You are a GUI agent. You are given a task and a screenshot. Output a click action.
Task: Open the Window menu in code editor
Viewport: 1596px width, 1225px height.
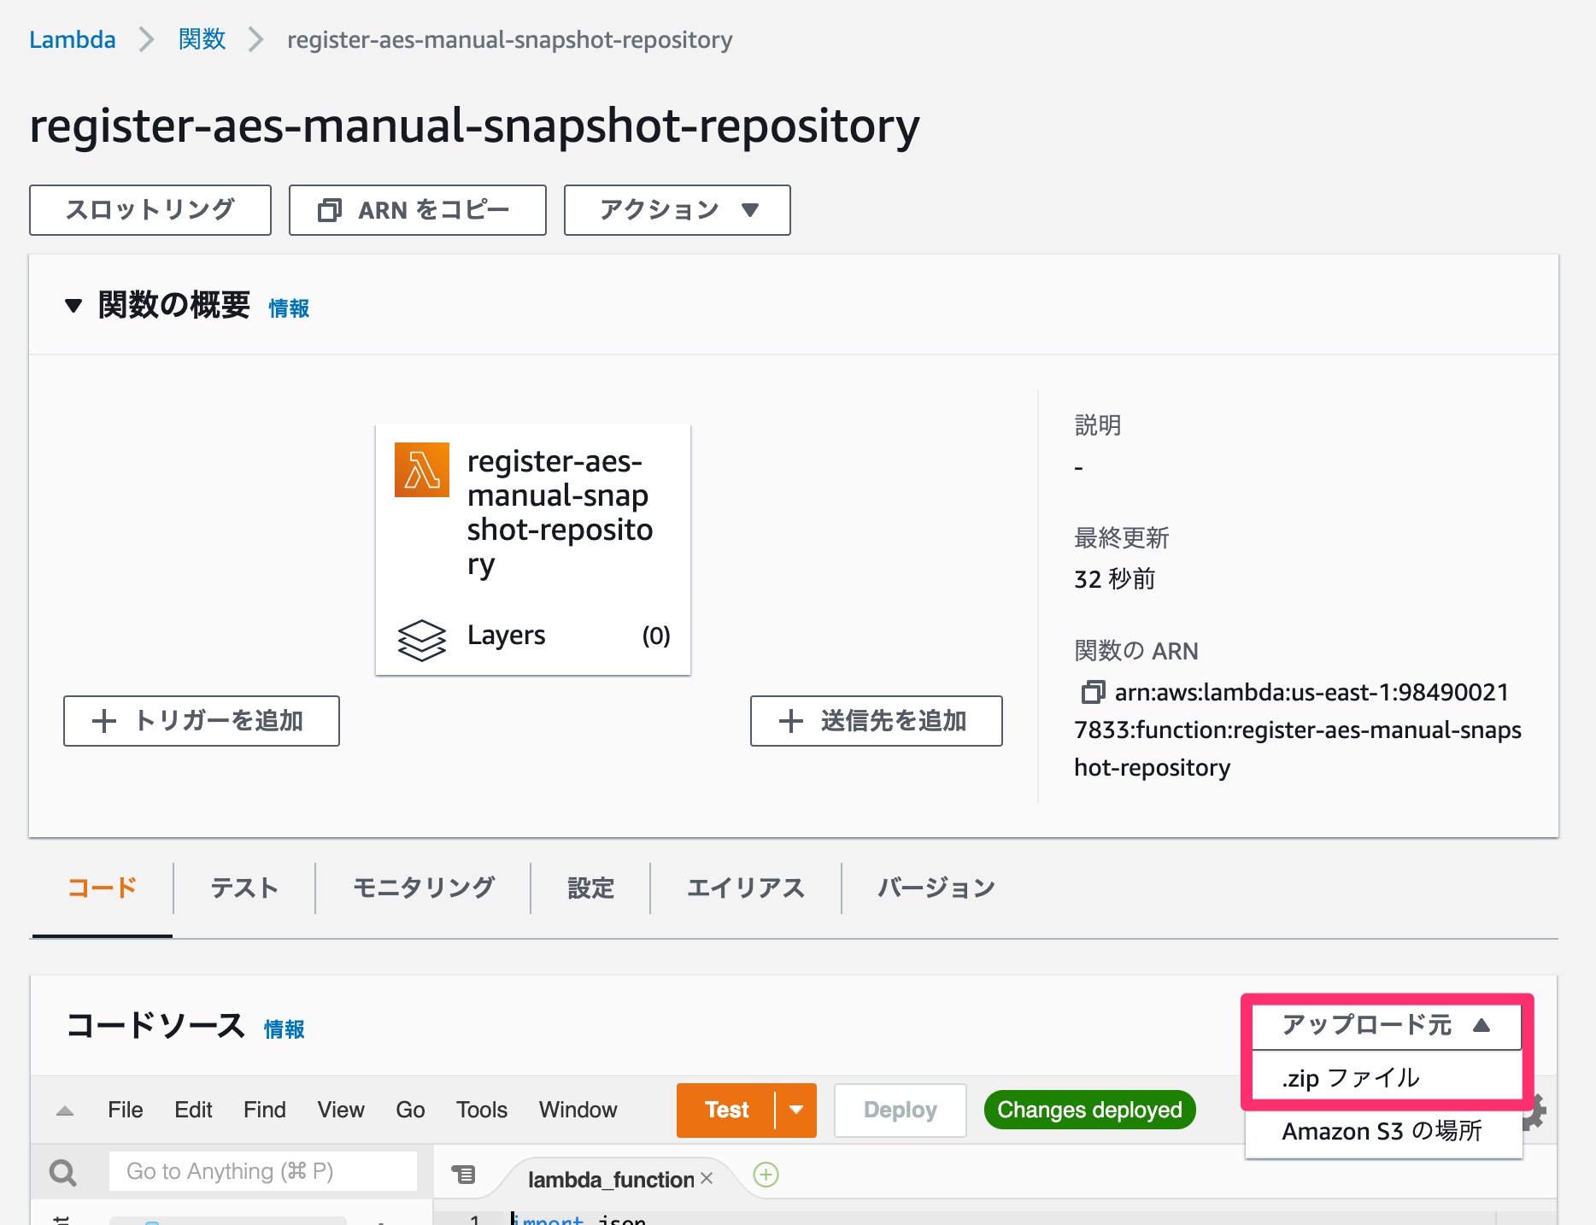[x=578, y=1110]
